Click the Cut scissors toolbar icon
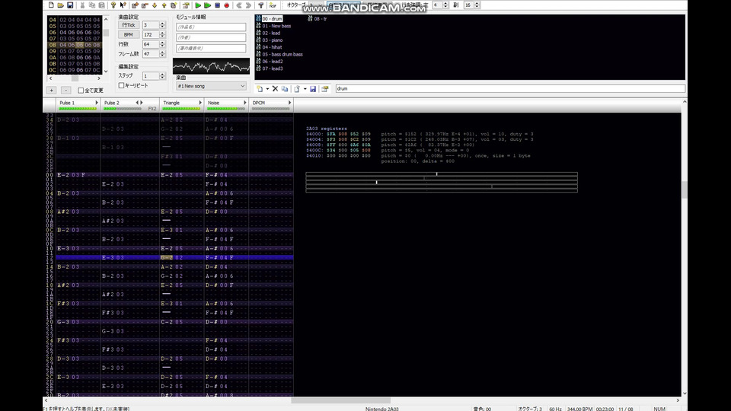The height and width of the screenshot is (411, 731). coord(82,5)
